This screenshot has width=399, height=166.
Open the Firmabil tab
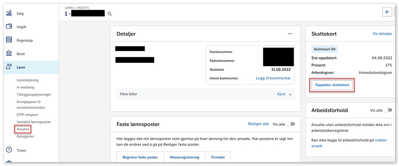click(217, 157)
